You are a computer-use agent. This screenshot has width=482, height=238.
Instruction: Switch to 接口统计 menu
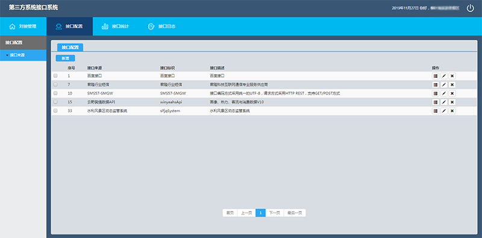[x=115, y=27]
